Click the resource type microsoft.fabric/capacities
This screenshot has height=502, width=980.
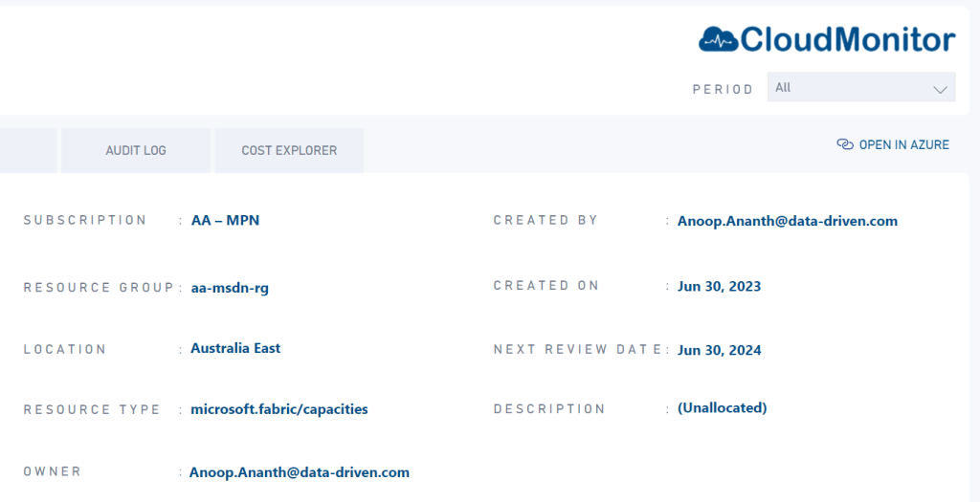(x=279, y=409)
